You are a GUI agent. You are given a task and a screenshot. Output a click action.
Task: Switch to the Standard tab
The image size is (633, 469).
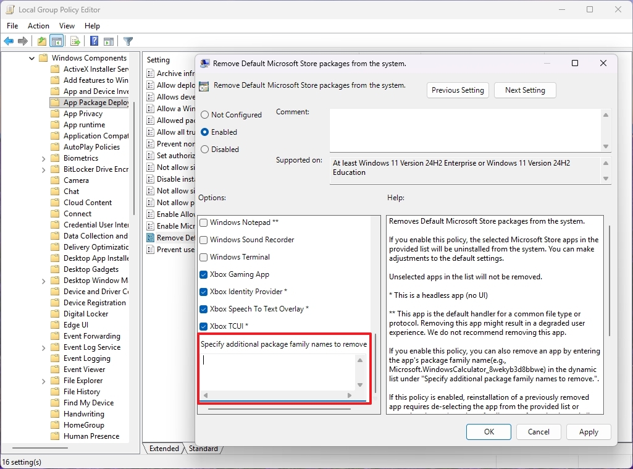point(204,449)
